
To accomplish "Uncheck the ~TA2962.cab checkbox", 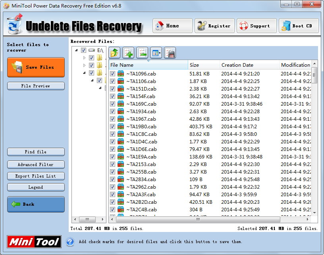I will (112, 187).
